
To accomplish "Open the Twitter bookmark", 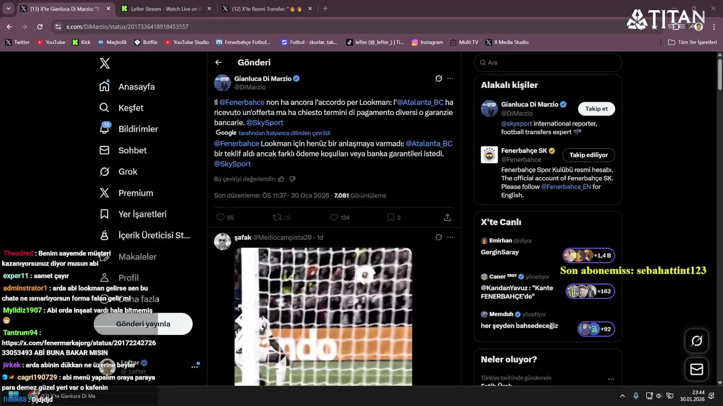I will pos(17,42).
